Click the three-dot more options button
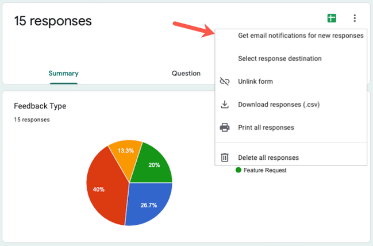373x246 pixels. click(x=355, y=18)
